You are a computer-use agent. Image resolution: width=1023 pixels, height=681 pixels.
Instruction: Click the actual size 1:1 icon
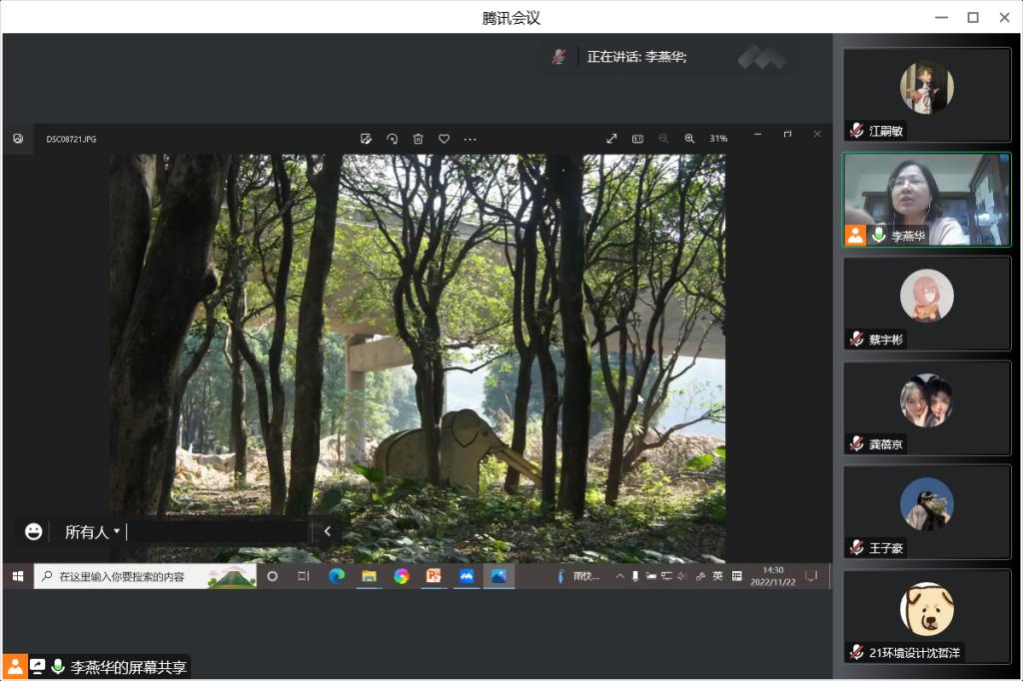[x=637, y=139]
